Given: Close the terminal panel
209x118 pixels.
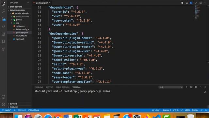Looking at the screenshot, I should [x=205, y=87].
